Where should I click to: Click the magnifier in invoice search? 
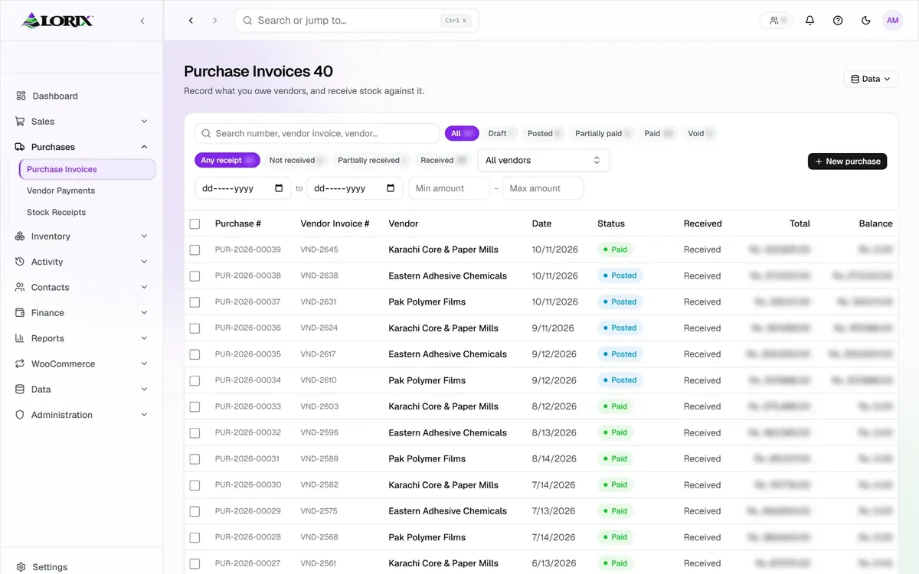(x=206, y=133)
